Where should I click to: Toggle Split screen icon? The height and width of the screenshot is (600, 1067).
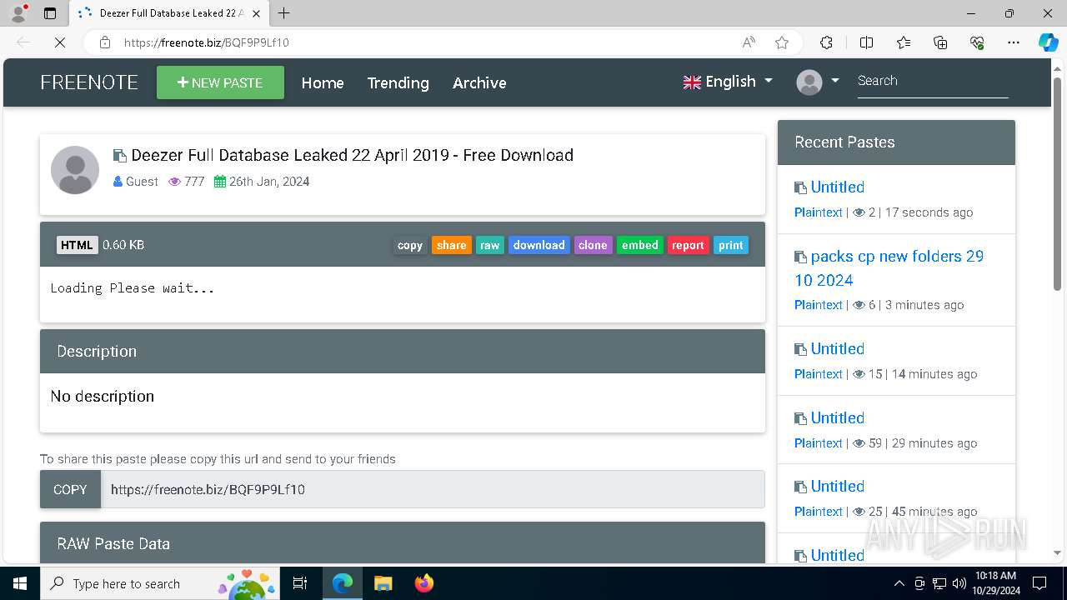[866, 42]
